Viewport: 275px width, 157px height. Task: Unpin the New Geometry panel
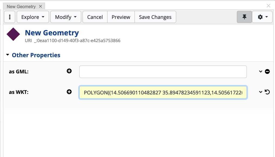tap(244, 17)
